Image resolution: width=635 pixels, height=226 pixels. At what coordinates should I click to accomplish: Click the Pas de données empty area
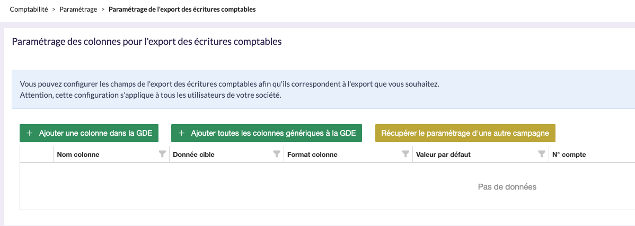(507, 186)
